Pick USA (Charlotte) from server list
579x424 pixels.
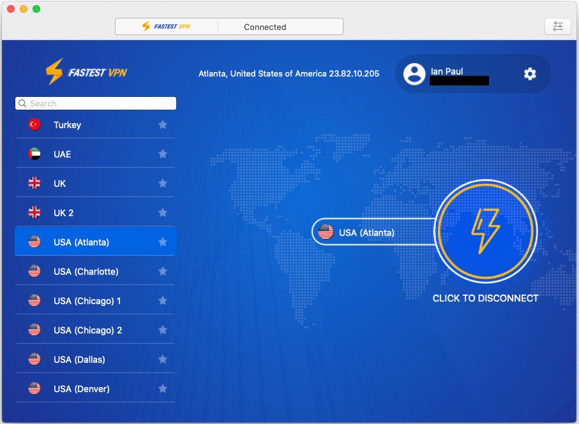click(95, 272)
